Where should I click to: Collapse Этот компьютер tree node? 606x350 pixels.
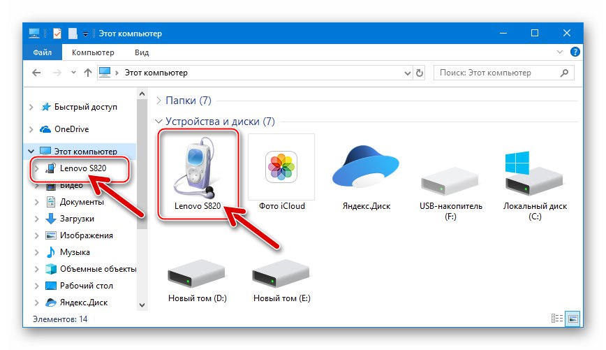tap(31, 151)
